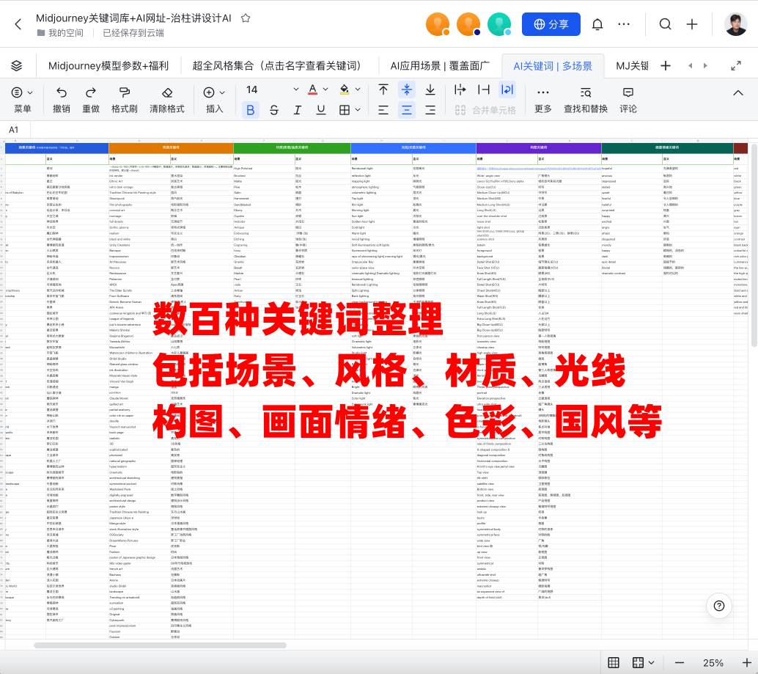Toggle italic formatting
Viewport: 758px width, 674px height.
tap(298, 110)
